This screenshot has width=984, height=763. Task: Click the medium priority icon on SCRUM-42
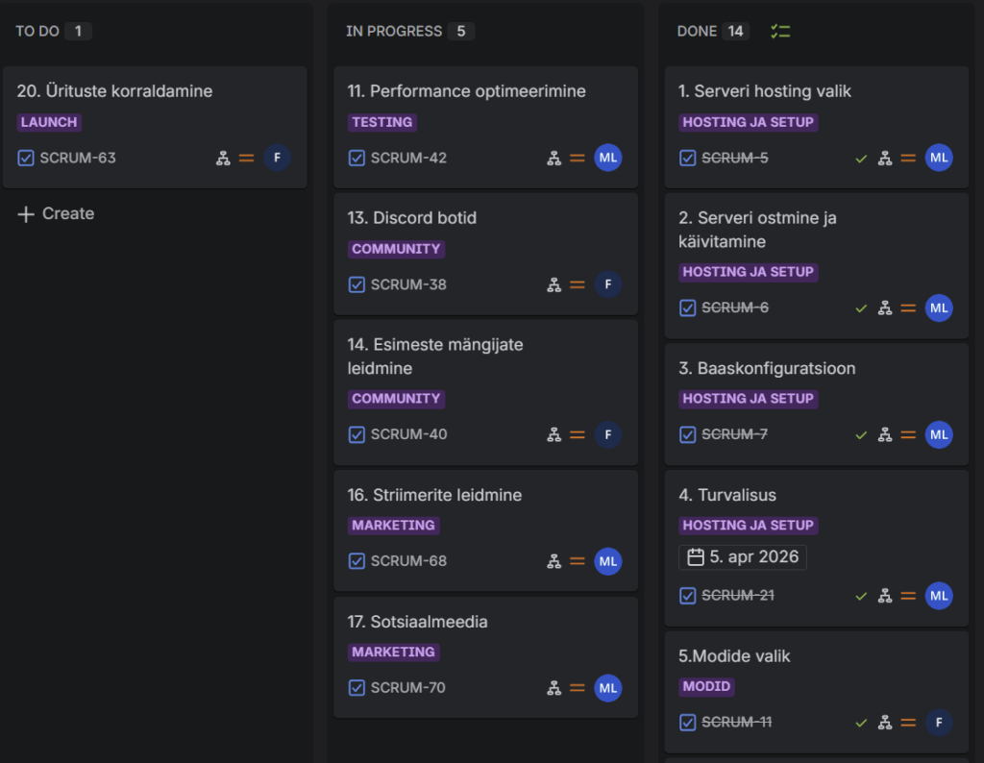(578, 158)
